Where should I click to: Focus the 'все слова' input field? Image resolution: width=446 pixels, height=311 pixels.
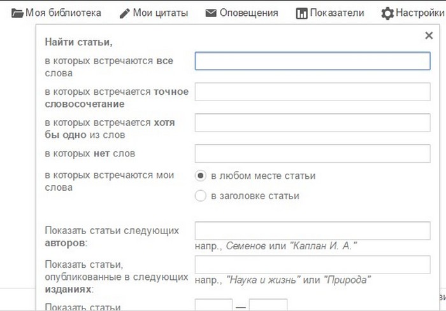point(312,60)
